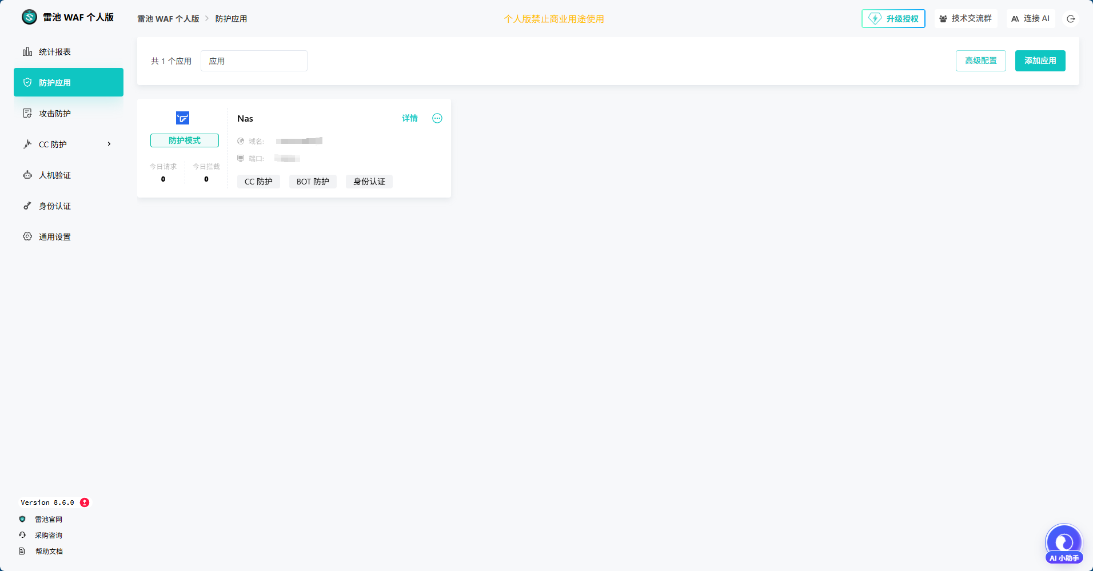
Task: Click the 个人版禁止商业用途使用 notice
Action: [554, 19]
